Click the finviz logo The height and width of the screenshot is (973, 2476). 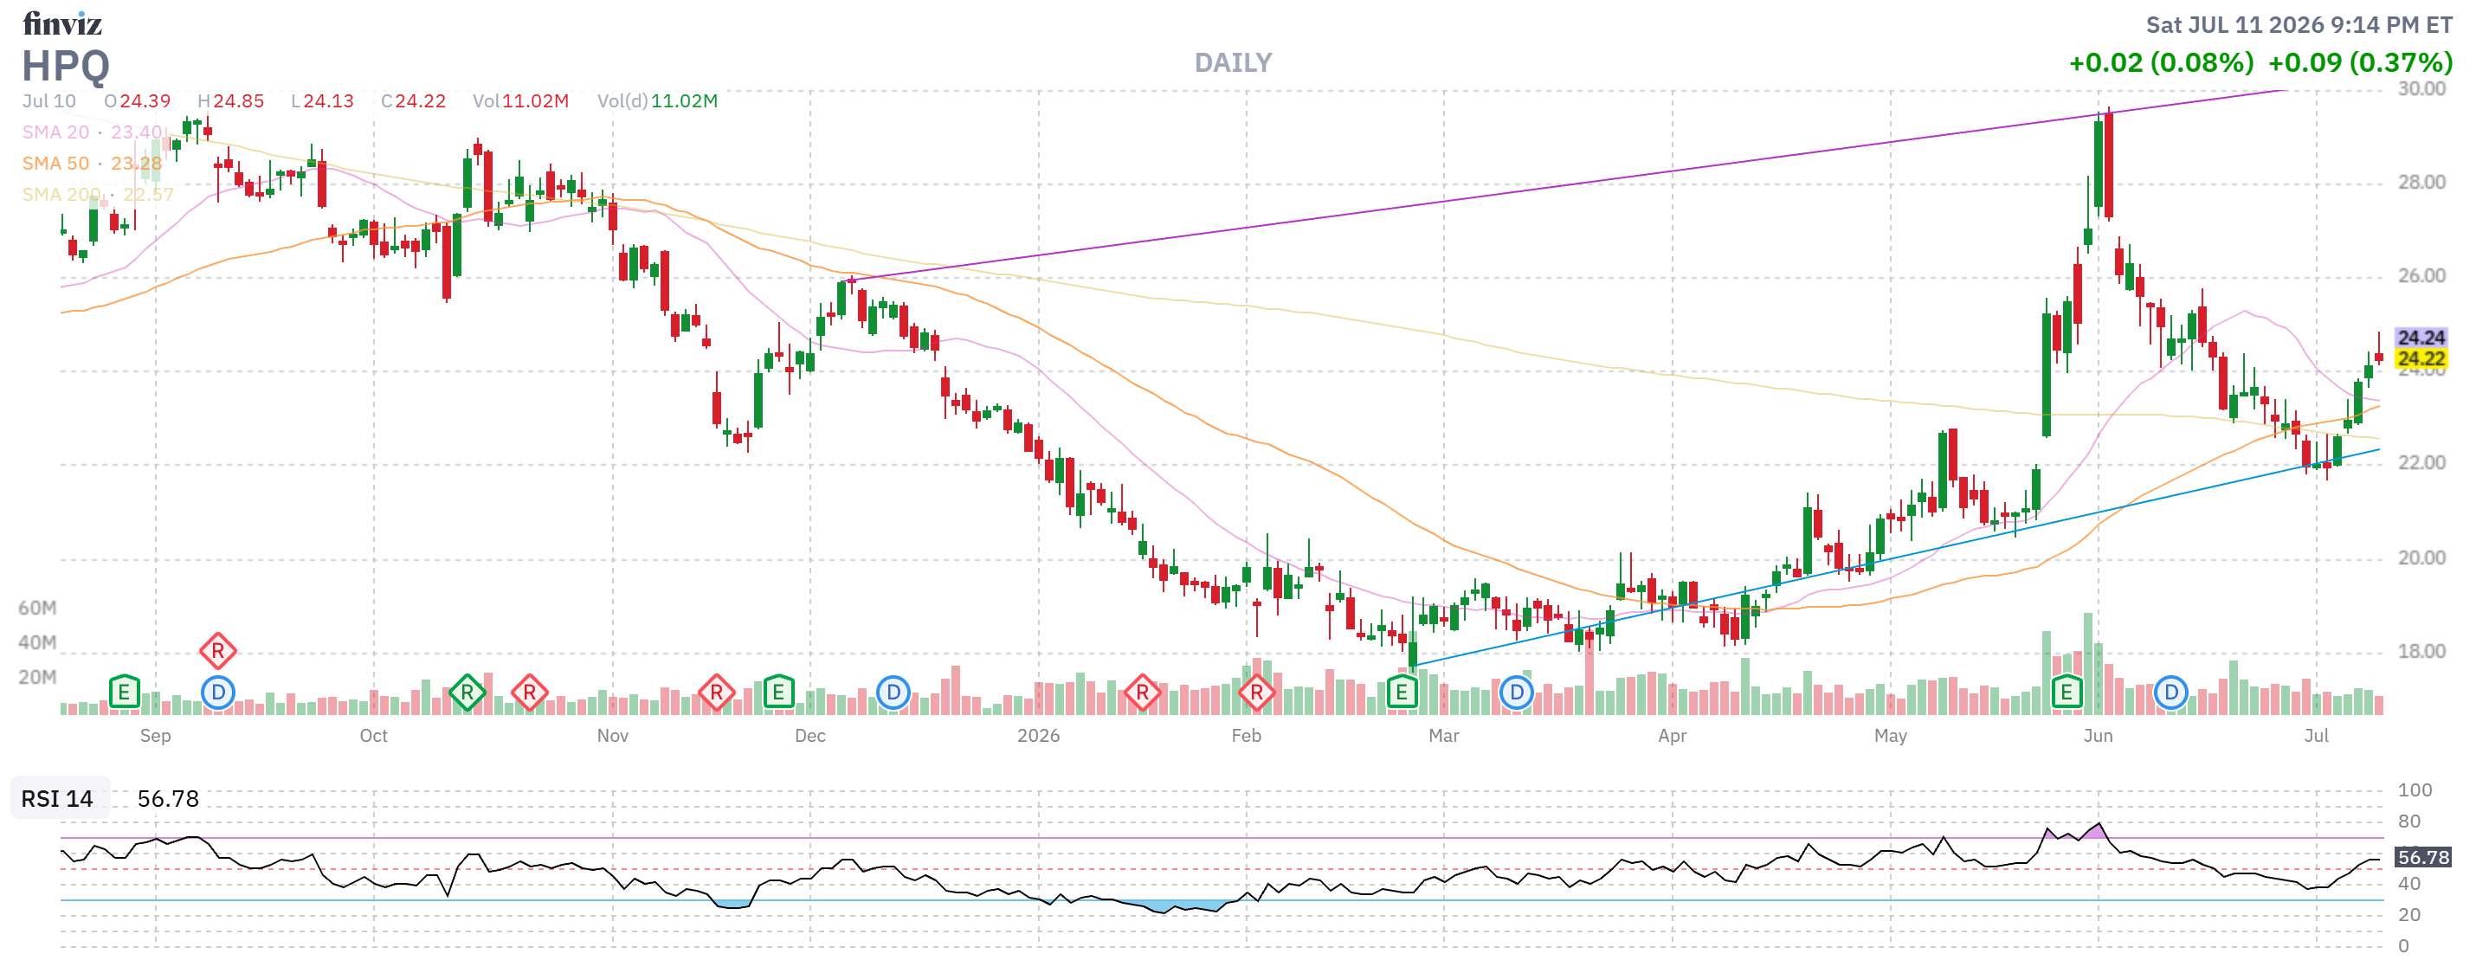61,23
